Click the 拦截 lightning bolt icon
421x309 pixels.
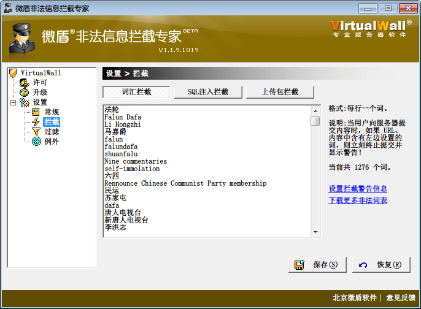(36, 122)
